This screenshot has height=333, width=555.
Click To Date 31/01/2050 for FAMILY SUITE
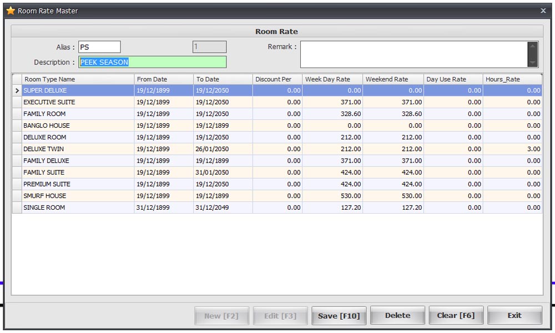point(223,173)
